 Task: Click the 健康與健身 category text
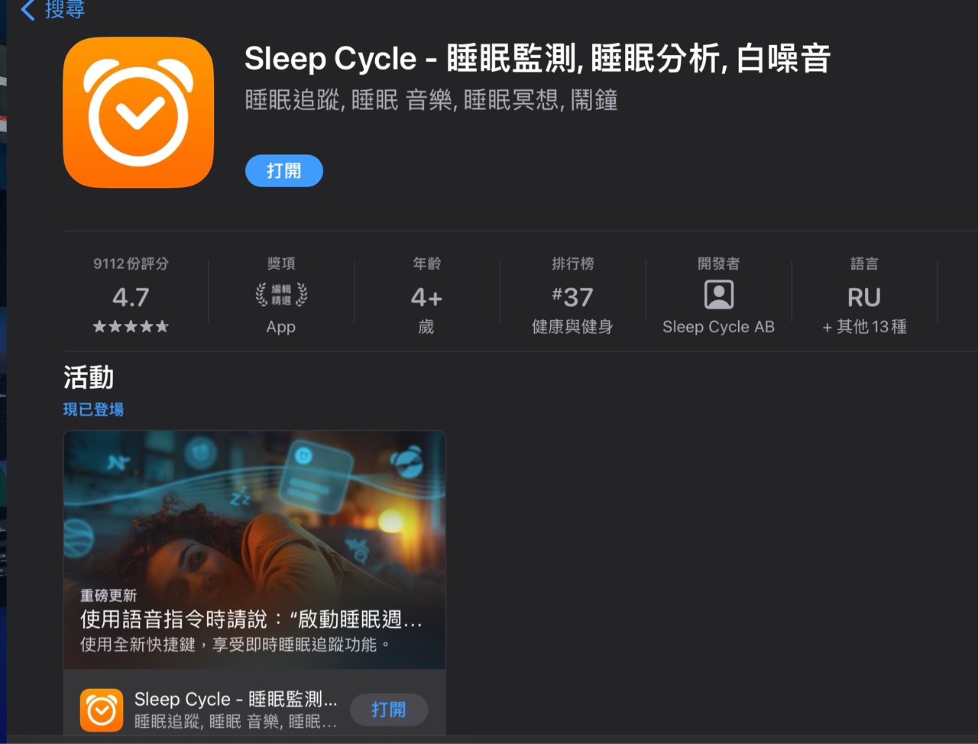[x=572, y=327]
